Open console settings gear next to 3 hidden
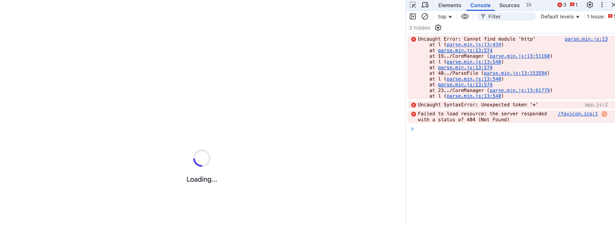 click(x=438, y=28)
